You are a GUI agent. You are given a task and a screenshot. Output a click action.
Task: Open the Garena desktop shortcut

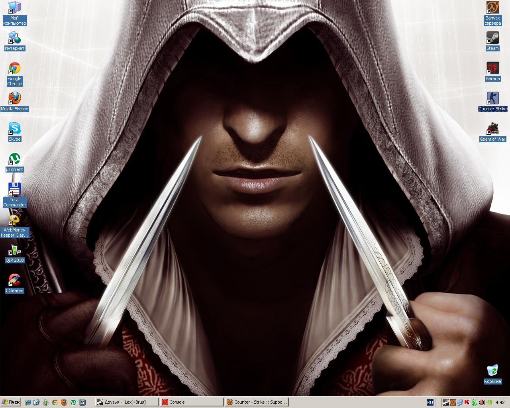pos(492,72)
